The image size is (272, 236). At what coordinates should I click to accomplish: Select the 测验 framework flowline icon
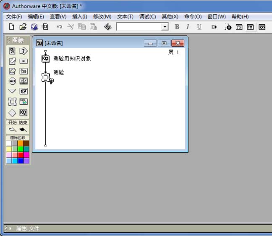46,77
